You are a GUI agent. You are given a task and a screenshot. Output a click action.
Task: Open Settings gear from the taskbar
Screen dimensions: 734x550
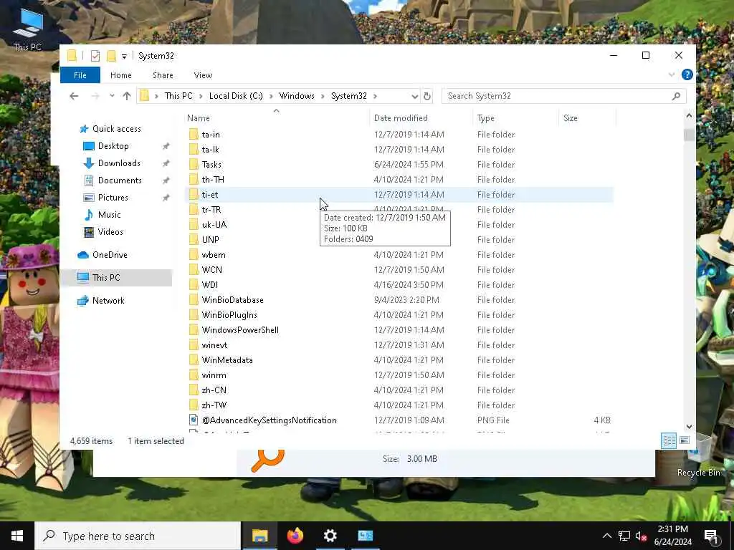click(x=330, y=536)
